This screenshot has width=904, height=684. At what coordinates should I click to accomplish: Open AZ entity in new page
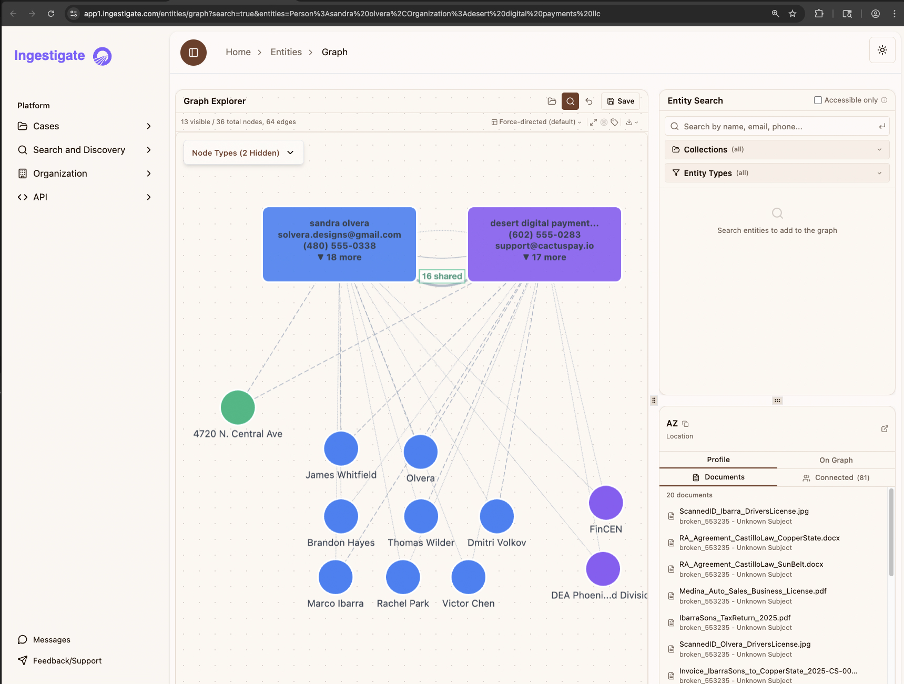click(885, 429)
